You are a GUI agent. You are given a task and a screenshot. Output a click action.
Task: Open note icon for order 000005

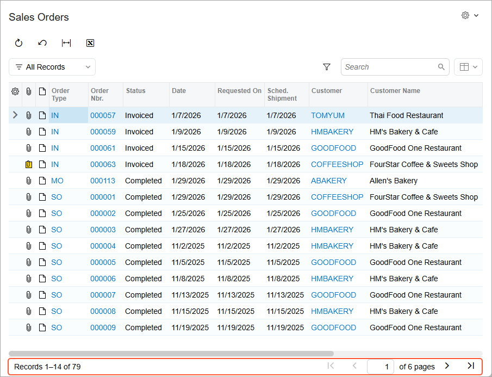click(x=42, y=262)
